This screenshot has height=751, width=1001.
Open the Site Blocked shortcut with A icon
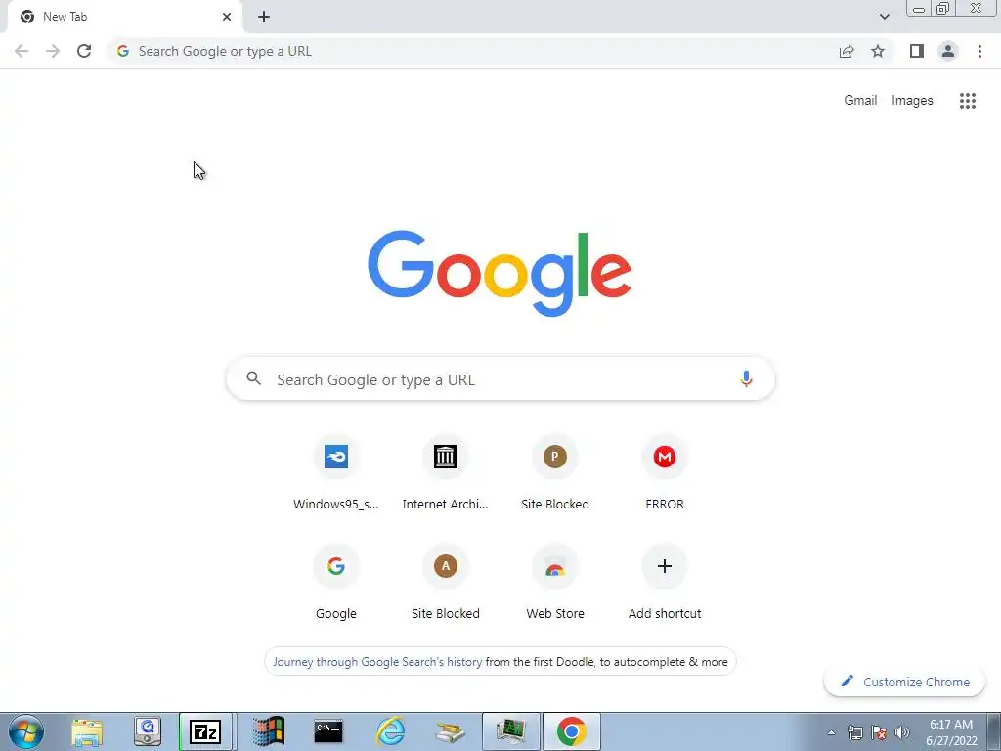446,583
